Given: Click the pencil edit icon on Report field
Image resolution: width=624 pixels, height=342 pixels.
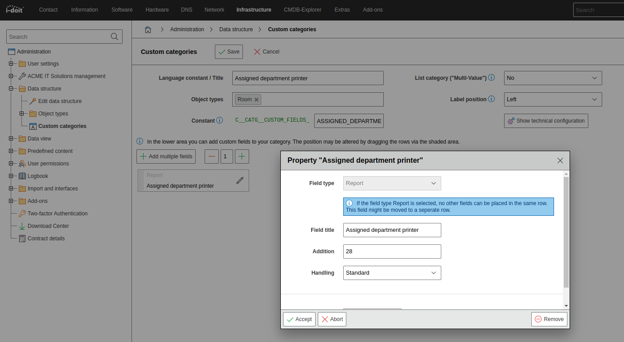Looking at the screenshot, I should [x=240, y=181].
